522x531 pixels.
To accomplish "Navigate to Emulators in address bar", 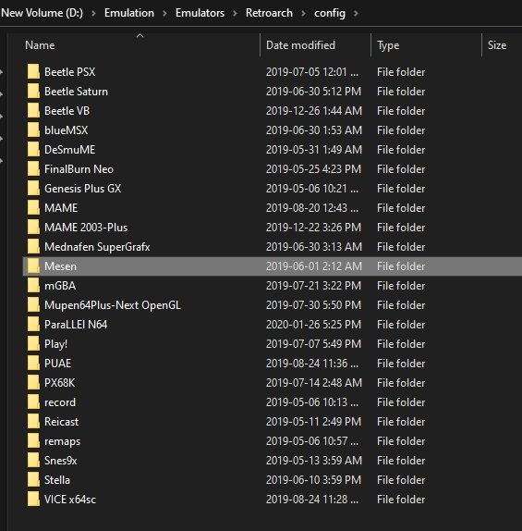I will pos(200,13).
